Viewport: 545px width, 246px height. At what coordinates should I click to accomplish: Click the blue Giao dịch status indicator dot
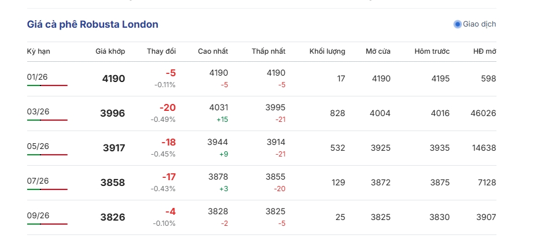click(x=457, y=24)
